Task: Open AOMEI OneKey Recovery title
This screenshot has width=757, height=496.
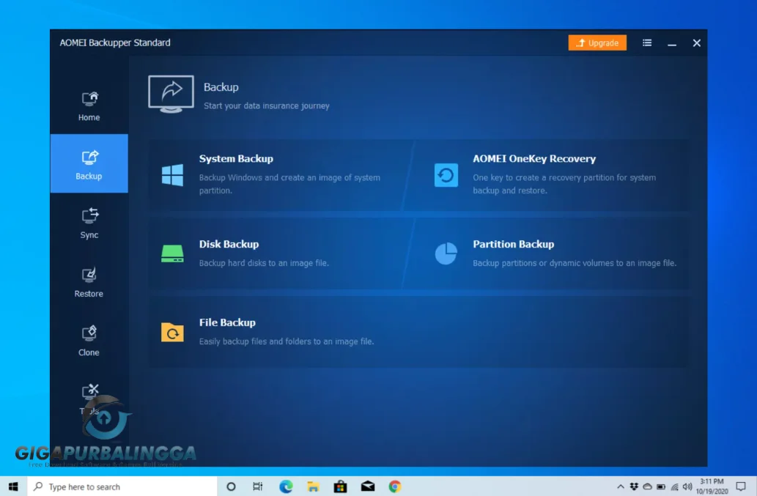Action: tap(534, 159)
